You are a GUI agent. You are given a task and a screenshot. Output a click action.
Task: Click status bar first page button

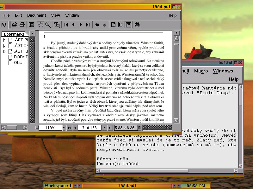point(69,128)
